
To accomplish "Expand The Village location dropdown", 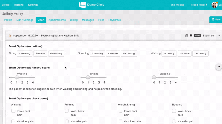I will coord(178,5).
